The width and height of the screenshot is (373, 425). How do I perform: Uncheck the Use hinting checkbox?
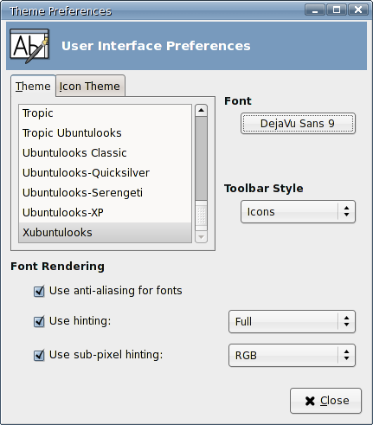pyautogui.click(x=39, y=321)
